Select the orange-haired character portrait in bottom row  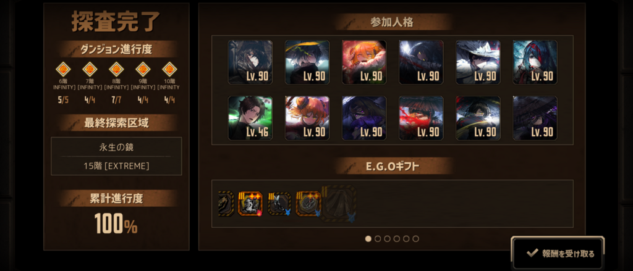[x=307, y=118]
